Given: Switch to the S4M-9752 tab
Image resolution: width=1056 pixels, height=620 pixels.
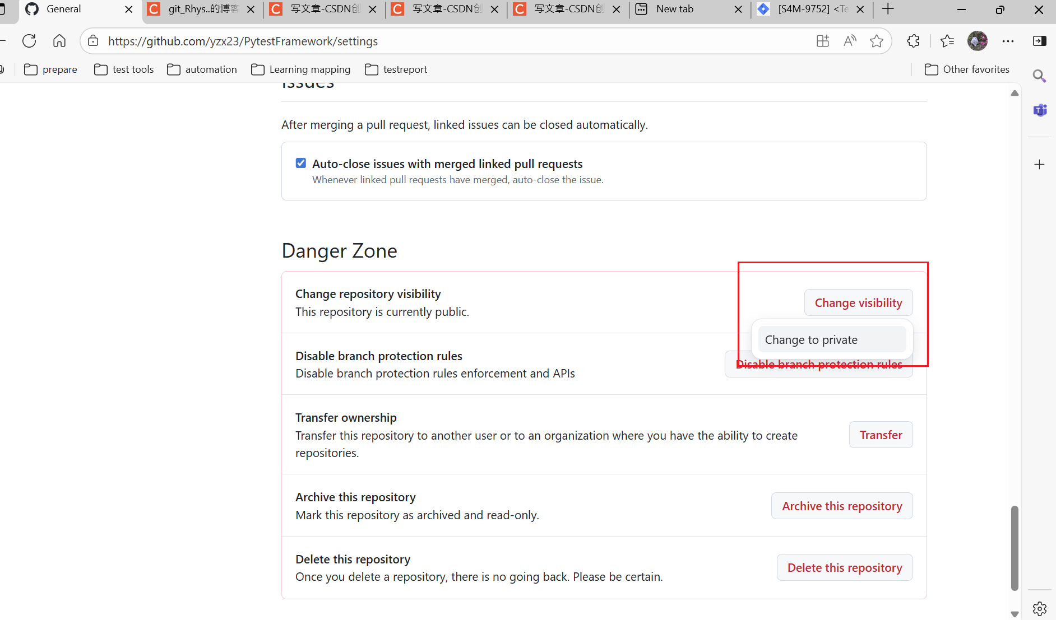Looking at the screenshot, I should click(812, 10).
